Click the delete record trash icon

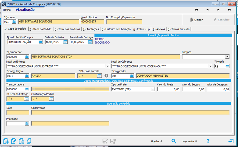[21, 141]
